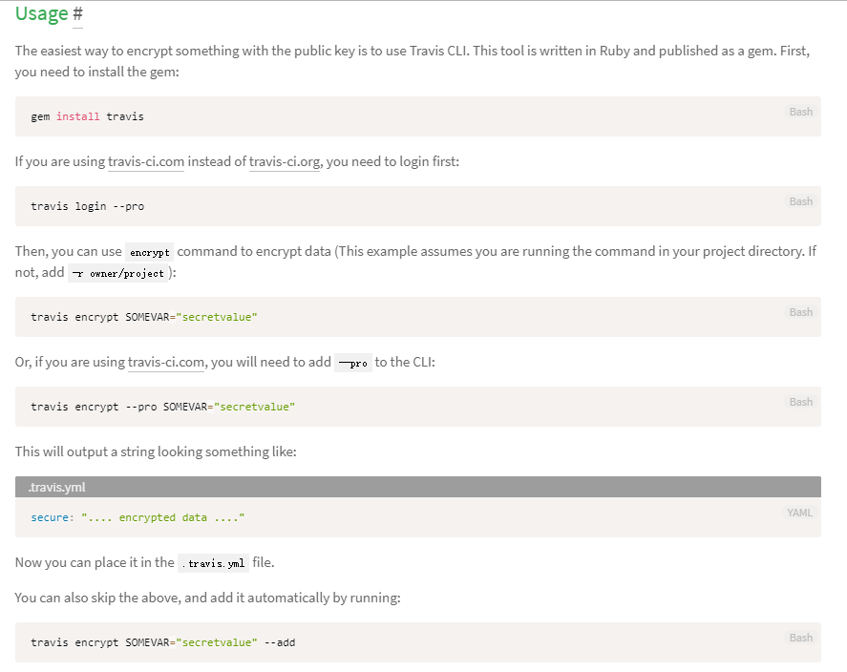Select the secure: encrypted data YAML line
Screen dimensions: 847x672
click(x=138, y=517)
